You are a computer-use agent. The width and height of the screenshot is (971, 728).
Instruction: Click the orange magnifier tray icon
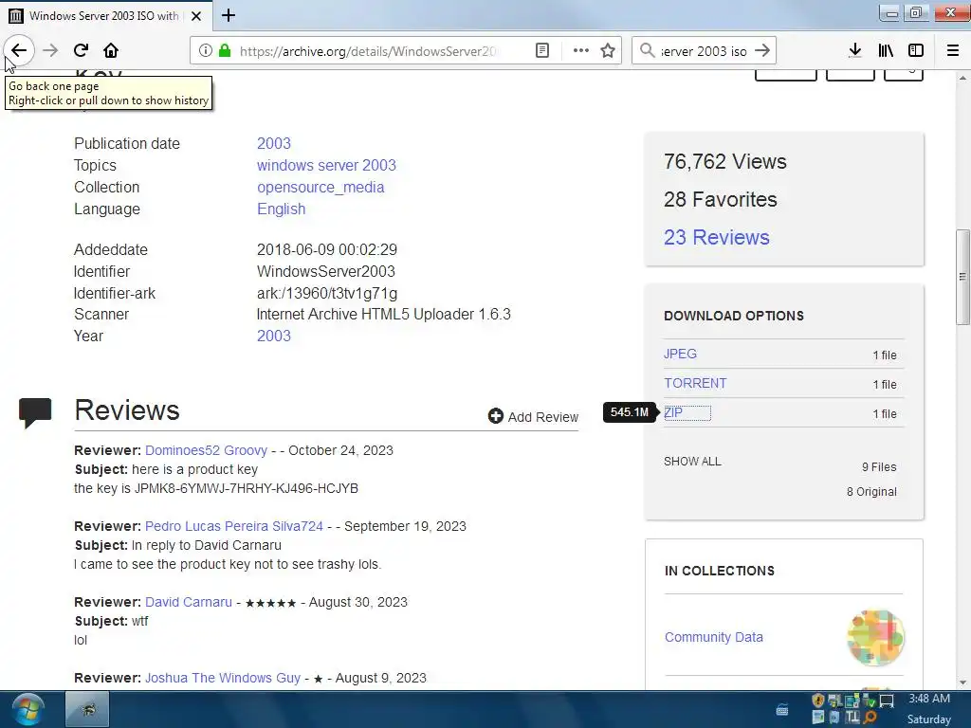click(x=870, y=718)
